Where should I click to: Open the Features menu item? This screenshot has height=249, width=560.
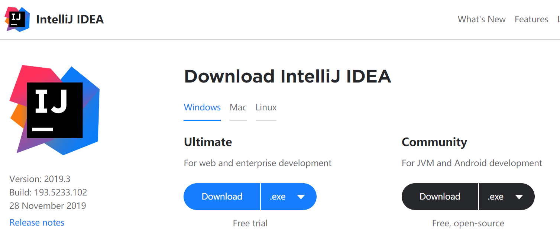tap(531, 19)
